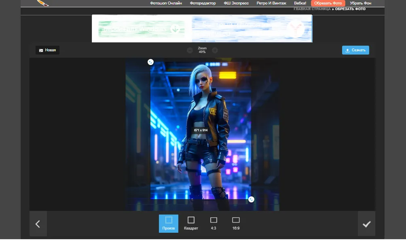406x240 pixels.
Task: Grab the top-left crop resize handle
Action: point(150,62)
